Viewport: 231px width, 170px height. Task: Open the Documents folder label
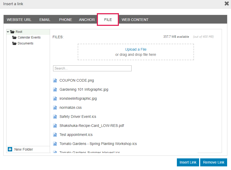pos(25,43)
